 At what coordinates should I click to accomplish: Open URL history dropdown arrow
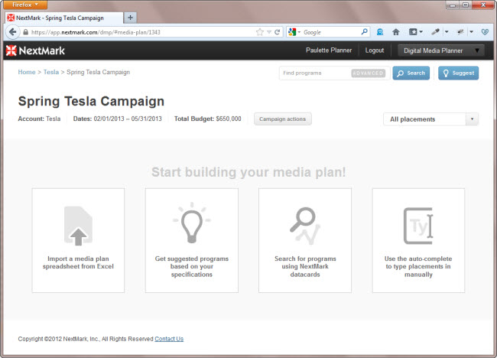[269, 32]
